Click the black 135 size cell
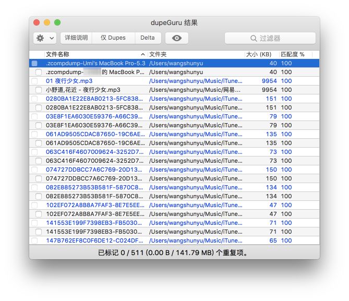 point(271,143)
